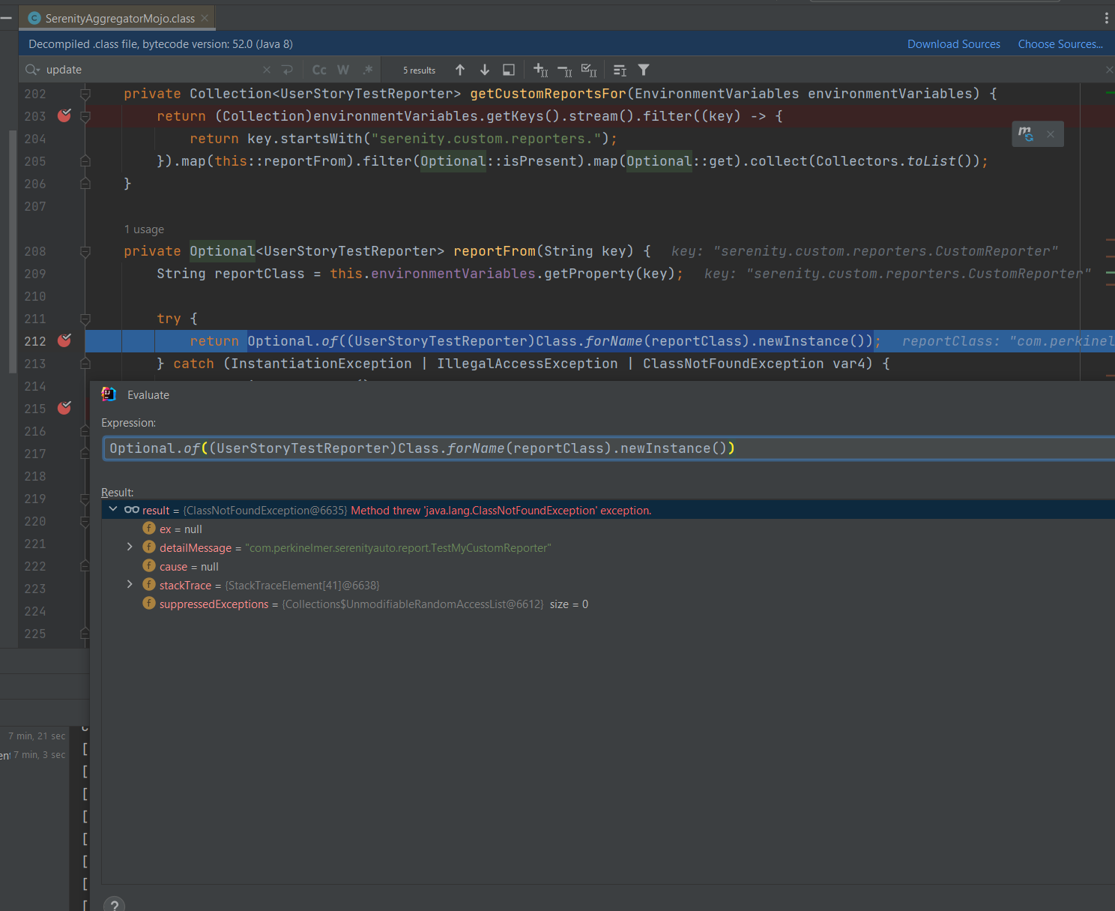
Task: Toggle breakpoint on line 203
Action: [64, 115]
